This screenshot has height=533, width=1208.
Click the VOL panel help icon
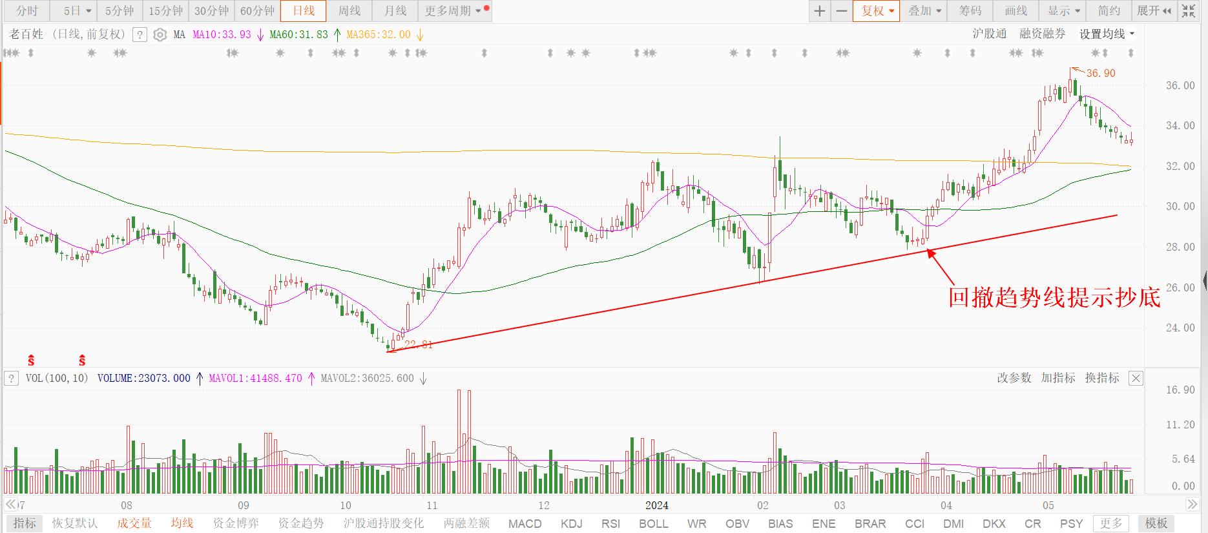[12, 379]
